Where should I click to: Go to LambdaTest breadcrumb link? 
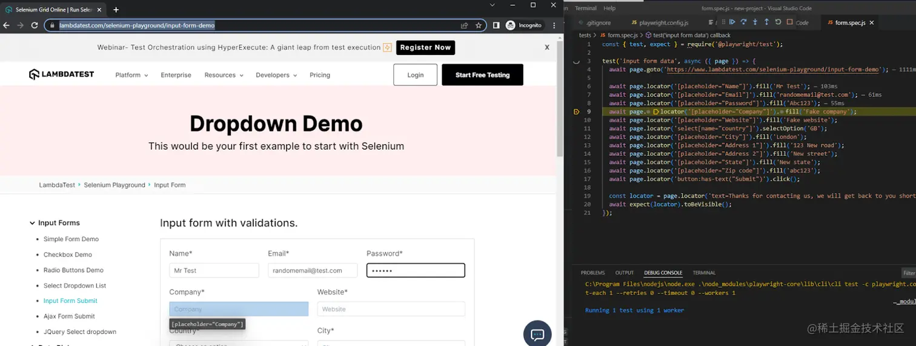[58, 185]
